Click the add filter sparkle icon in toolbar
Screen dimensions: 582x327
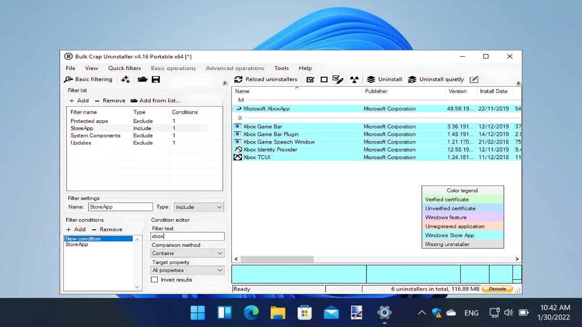(x=125, y=79)
